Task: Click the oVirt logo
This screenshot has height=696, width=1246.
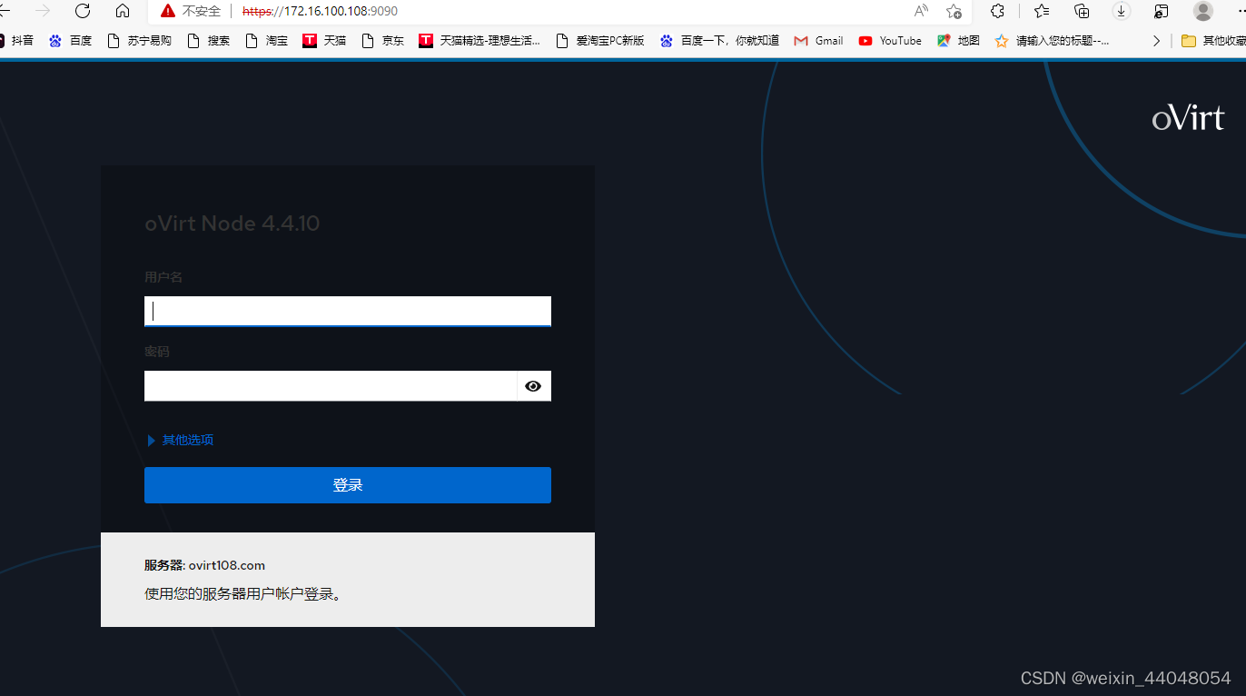Action: pos(1188,118)
